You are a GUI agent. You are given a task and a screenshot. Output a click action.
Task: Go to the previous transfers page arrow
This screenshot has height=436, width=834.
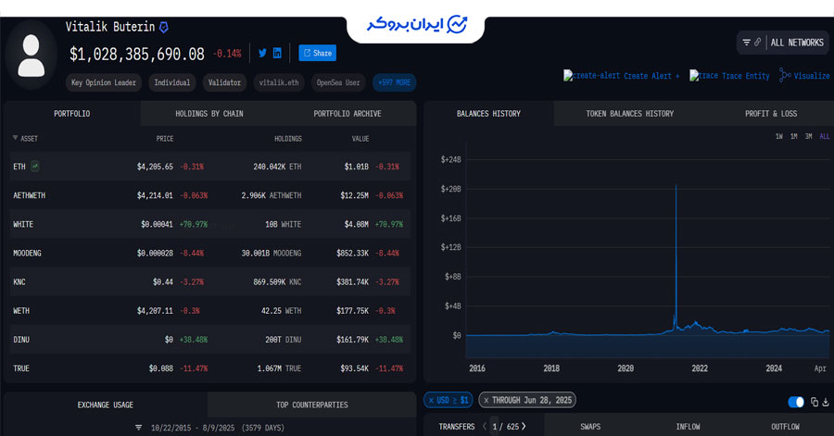tap(484, 427)
